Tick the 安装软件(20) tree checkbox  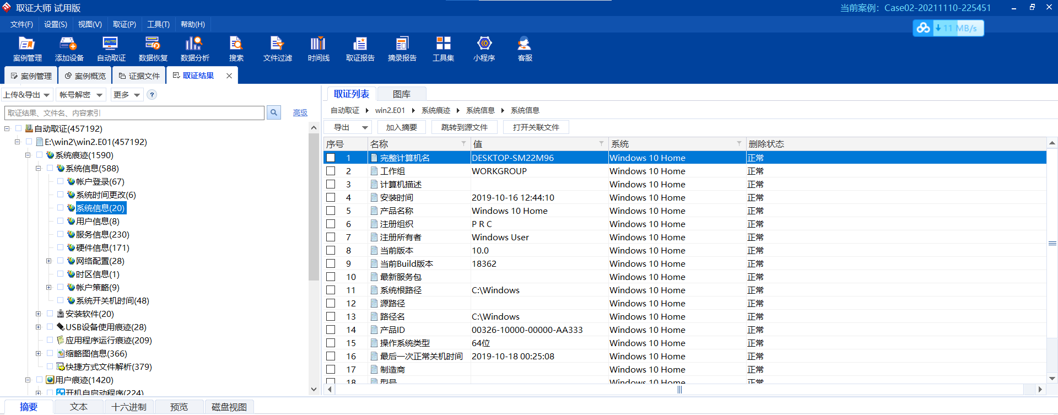point(50,314)
